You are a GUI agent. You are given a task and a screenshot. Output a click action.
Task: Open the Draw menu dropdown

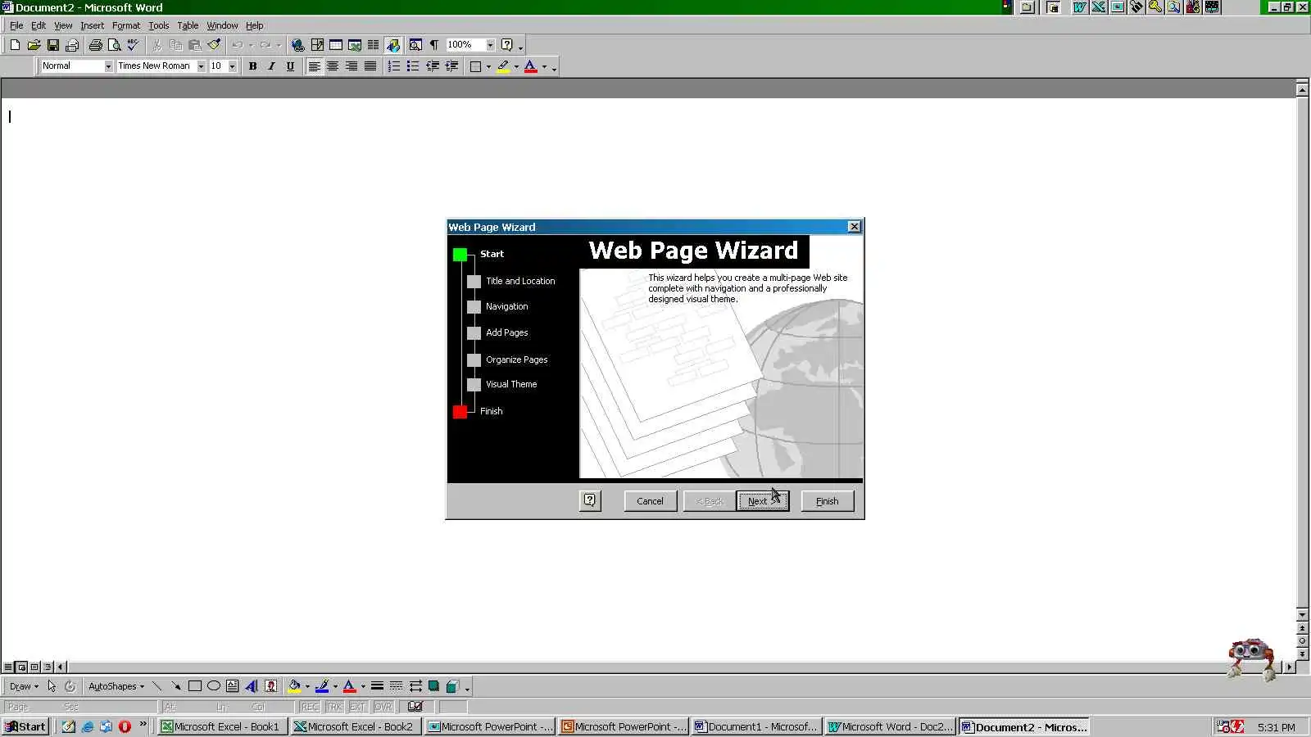point(24,686)
